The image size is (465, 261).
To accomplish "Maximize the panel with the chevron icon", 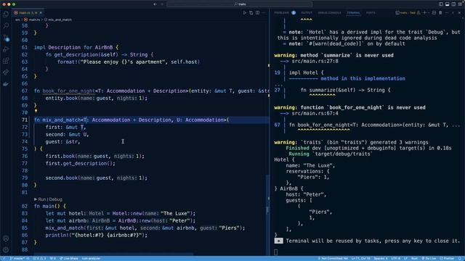I will (x=453, y=13).
